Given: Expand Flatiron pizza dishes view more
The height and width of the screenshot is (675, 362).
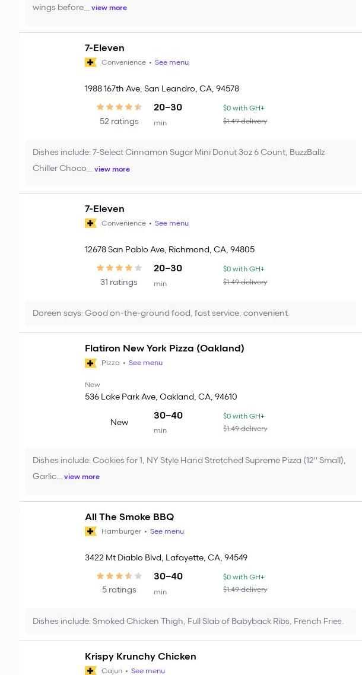Looking at the screenshot, I should [x=82, y=477].
